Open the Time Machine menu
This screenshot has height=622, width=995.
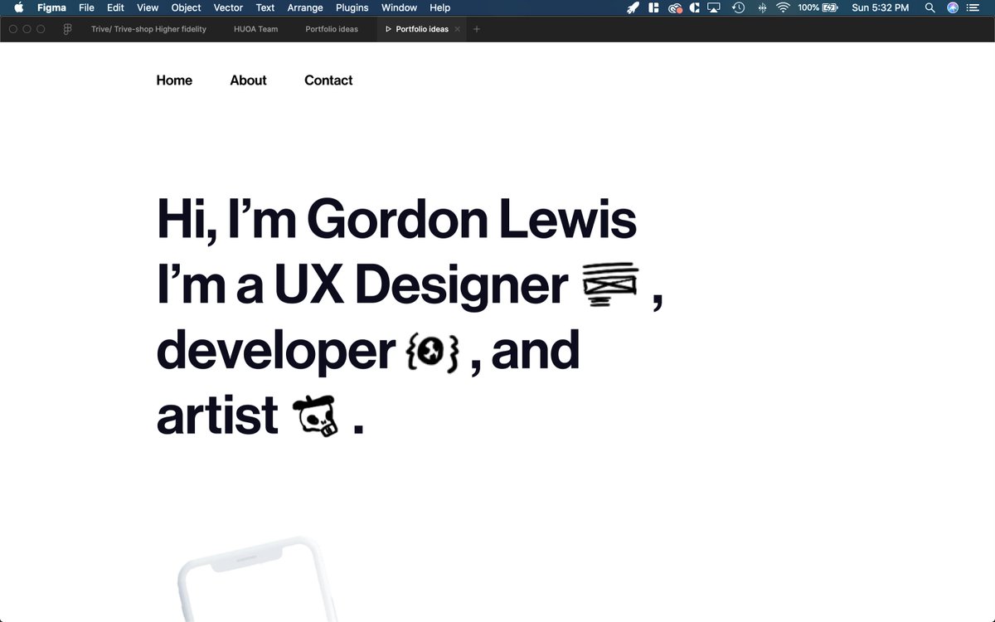(738, 7)
